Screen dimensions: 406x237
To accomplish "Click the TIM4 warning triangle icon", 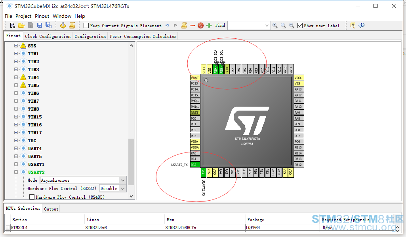I will tap(23, 77).
